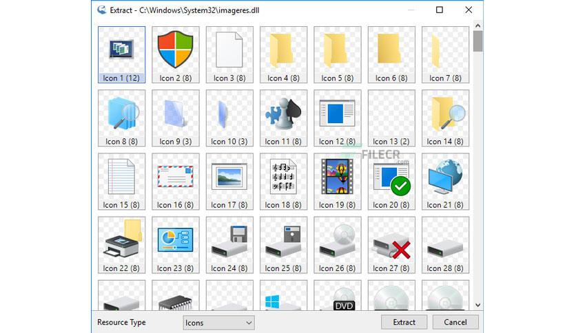Select Icon 3 blank document
This screenshot has width=576, height=333.
click(229, 54)
